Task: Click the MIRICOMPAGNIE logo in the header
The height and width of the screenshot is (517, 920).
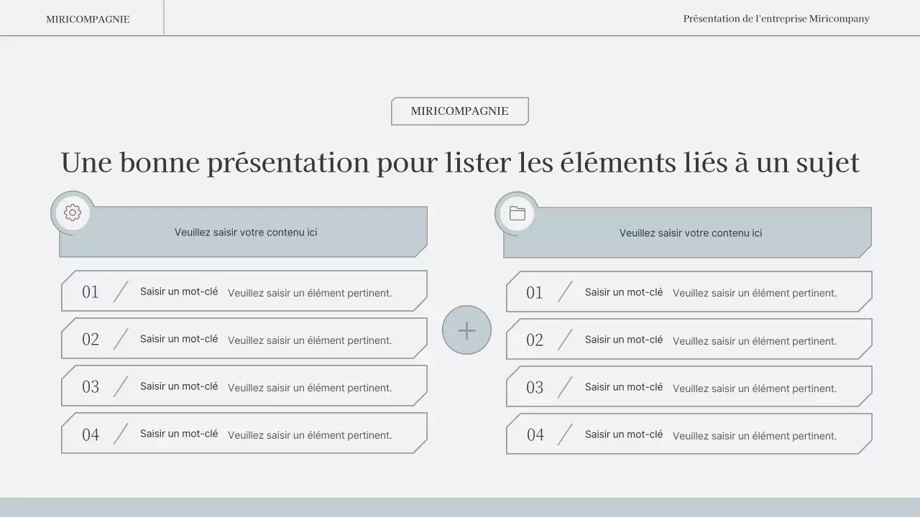Action: pyautogui.click(x=88, y=19)
